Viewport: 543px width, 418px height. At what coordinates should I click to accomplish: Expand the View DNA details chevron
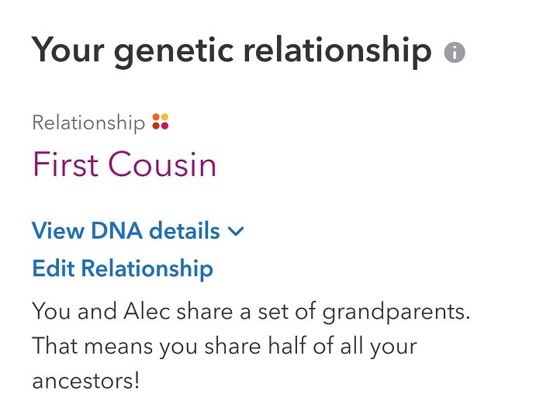237,231
